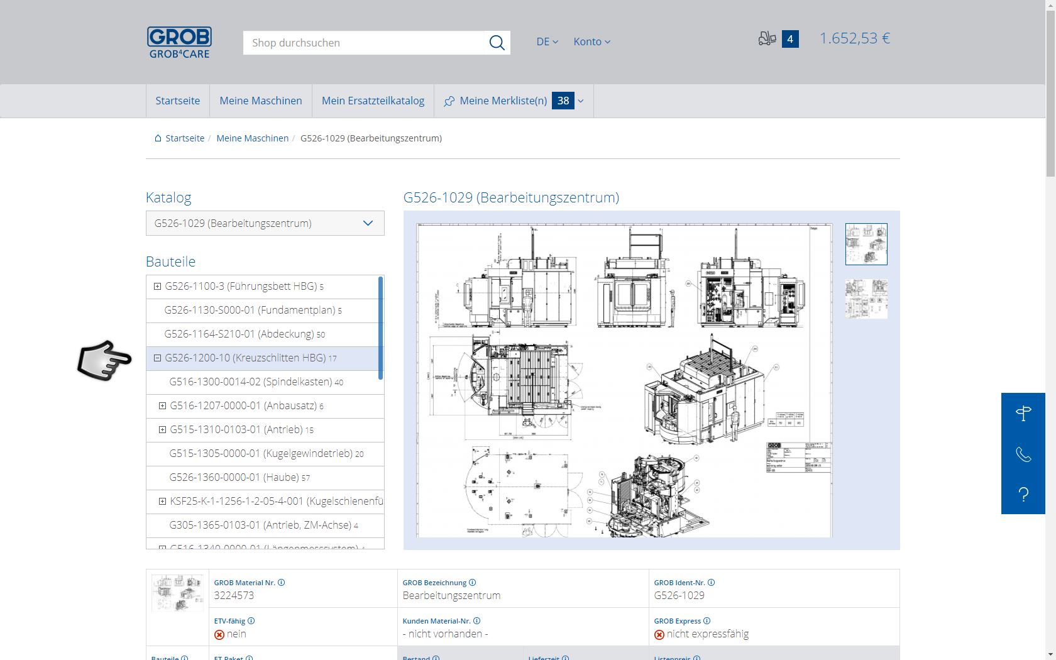Open the question mark help icon
Image resolution: width=1056 pixels, height=660 pixels.
coord(1023,495)
